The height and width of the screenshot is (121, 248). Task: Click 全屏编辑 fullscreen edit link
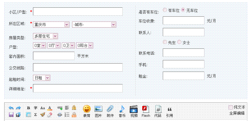click(237, 113)
